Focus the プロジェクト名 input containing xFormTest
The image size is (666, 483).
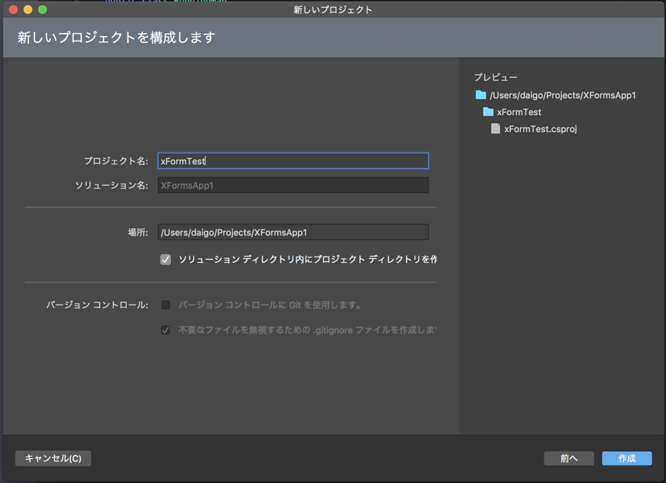(x=293, y=161)
